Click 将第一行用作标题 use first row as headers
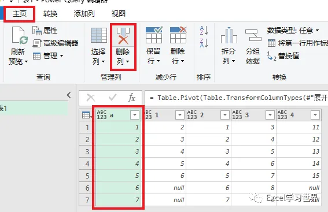Screen dimensions: 328x212 [298, 43]
